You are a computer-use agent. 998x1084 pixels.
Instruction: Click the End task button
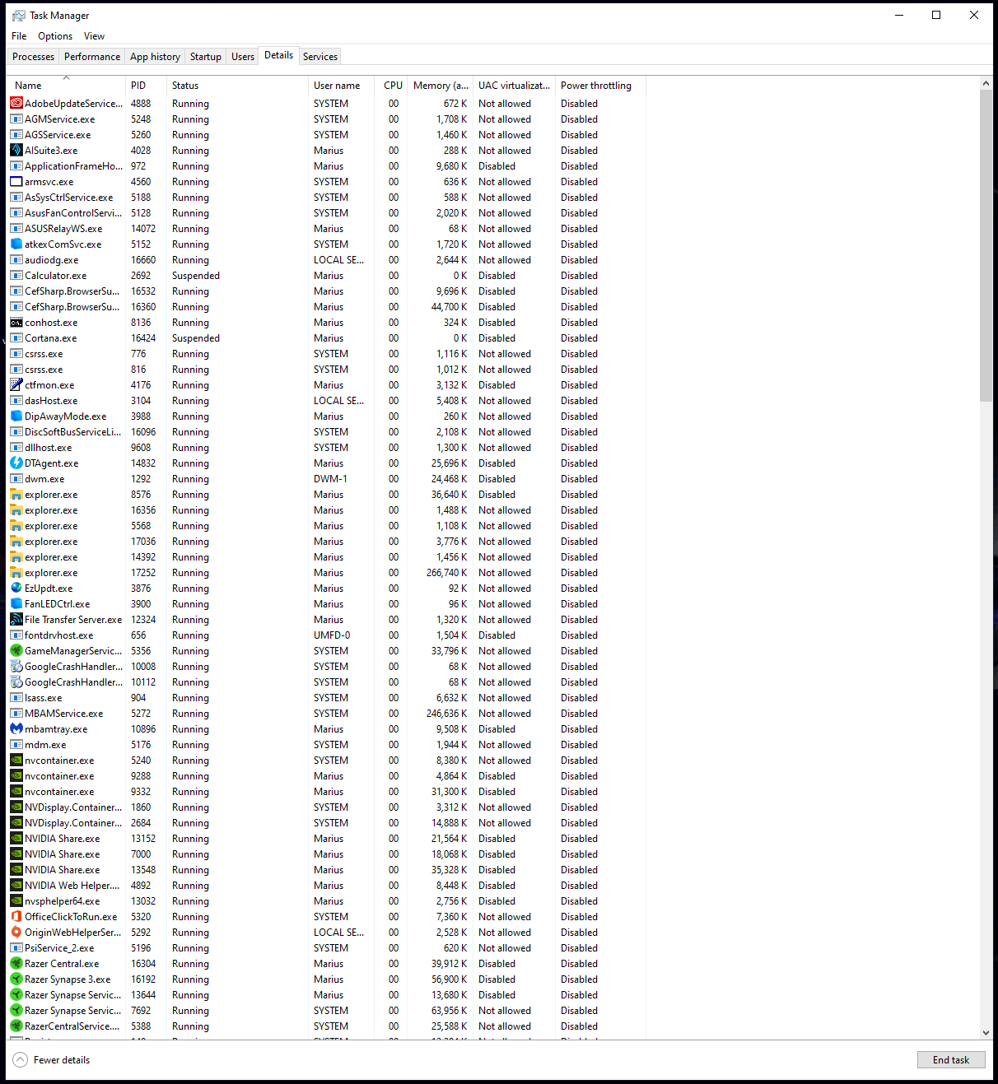pos(951,1060)
